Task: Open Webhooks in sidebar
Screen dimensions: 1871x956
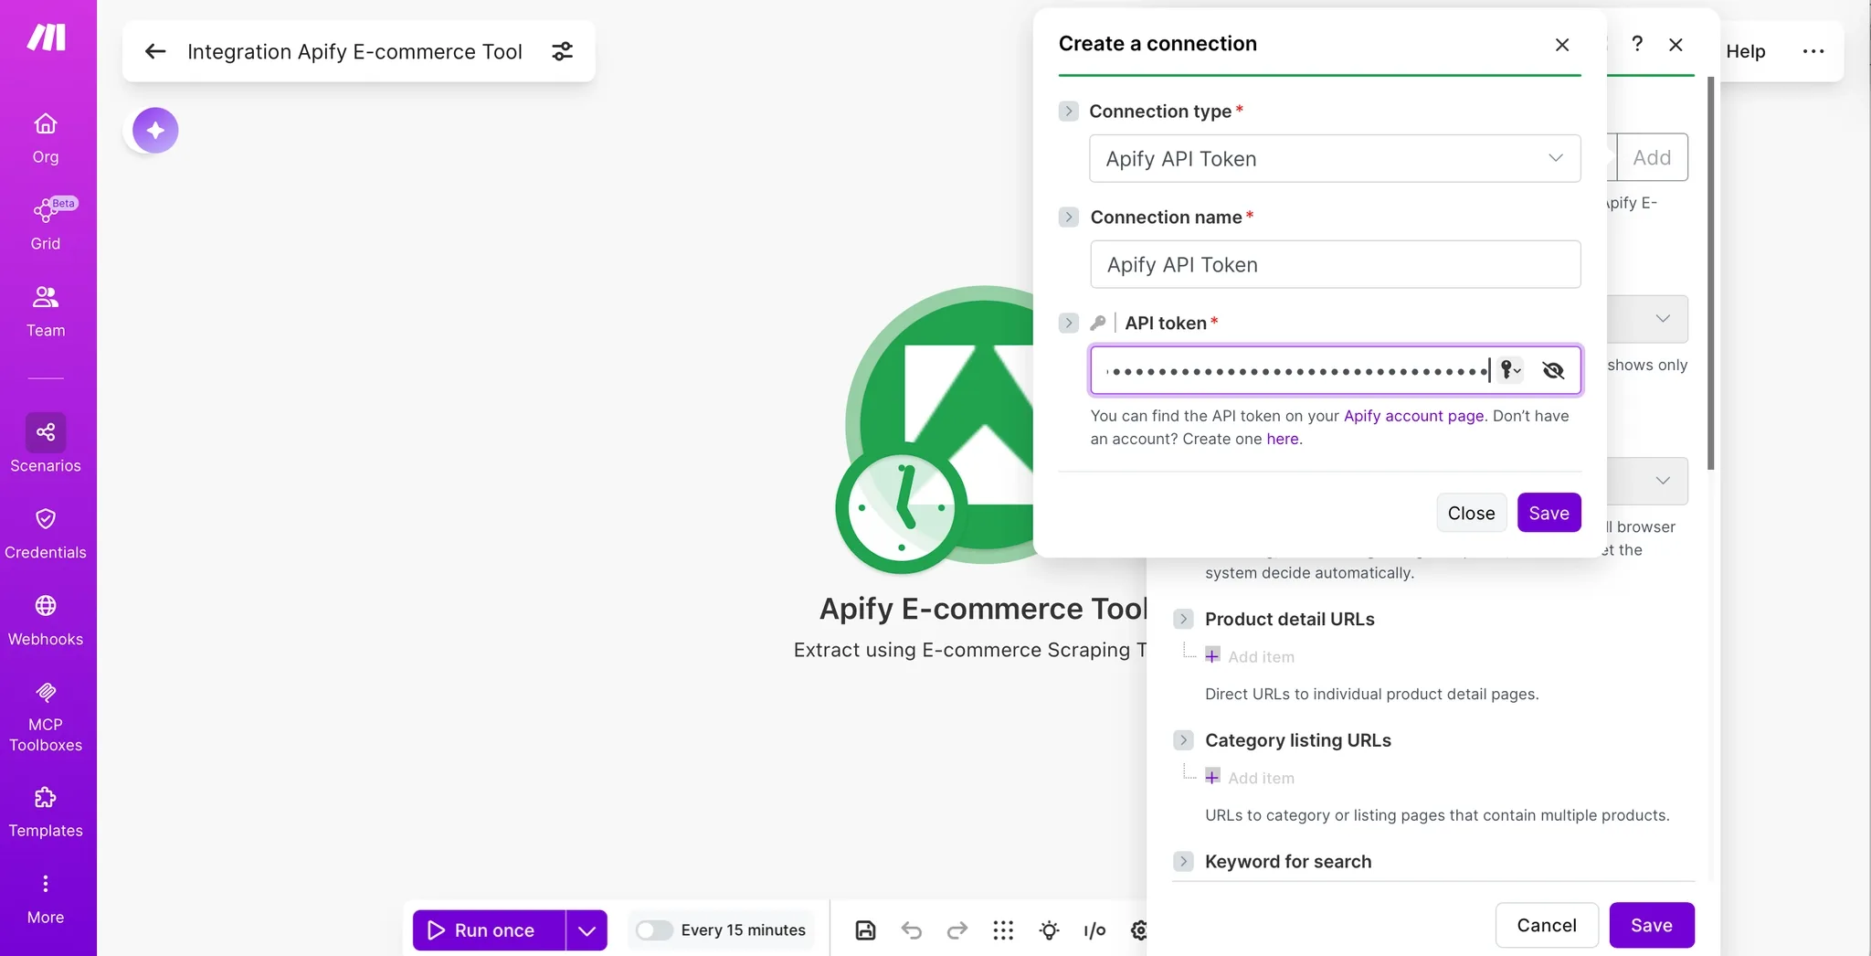Action: click(x=46, y=621)
